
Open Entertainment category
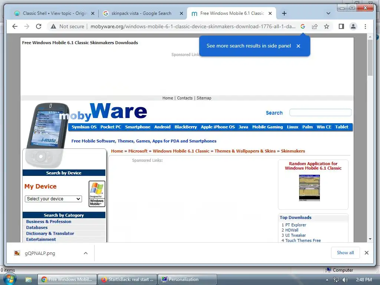tap(41, 239)
